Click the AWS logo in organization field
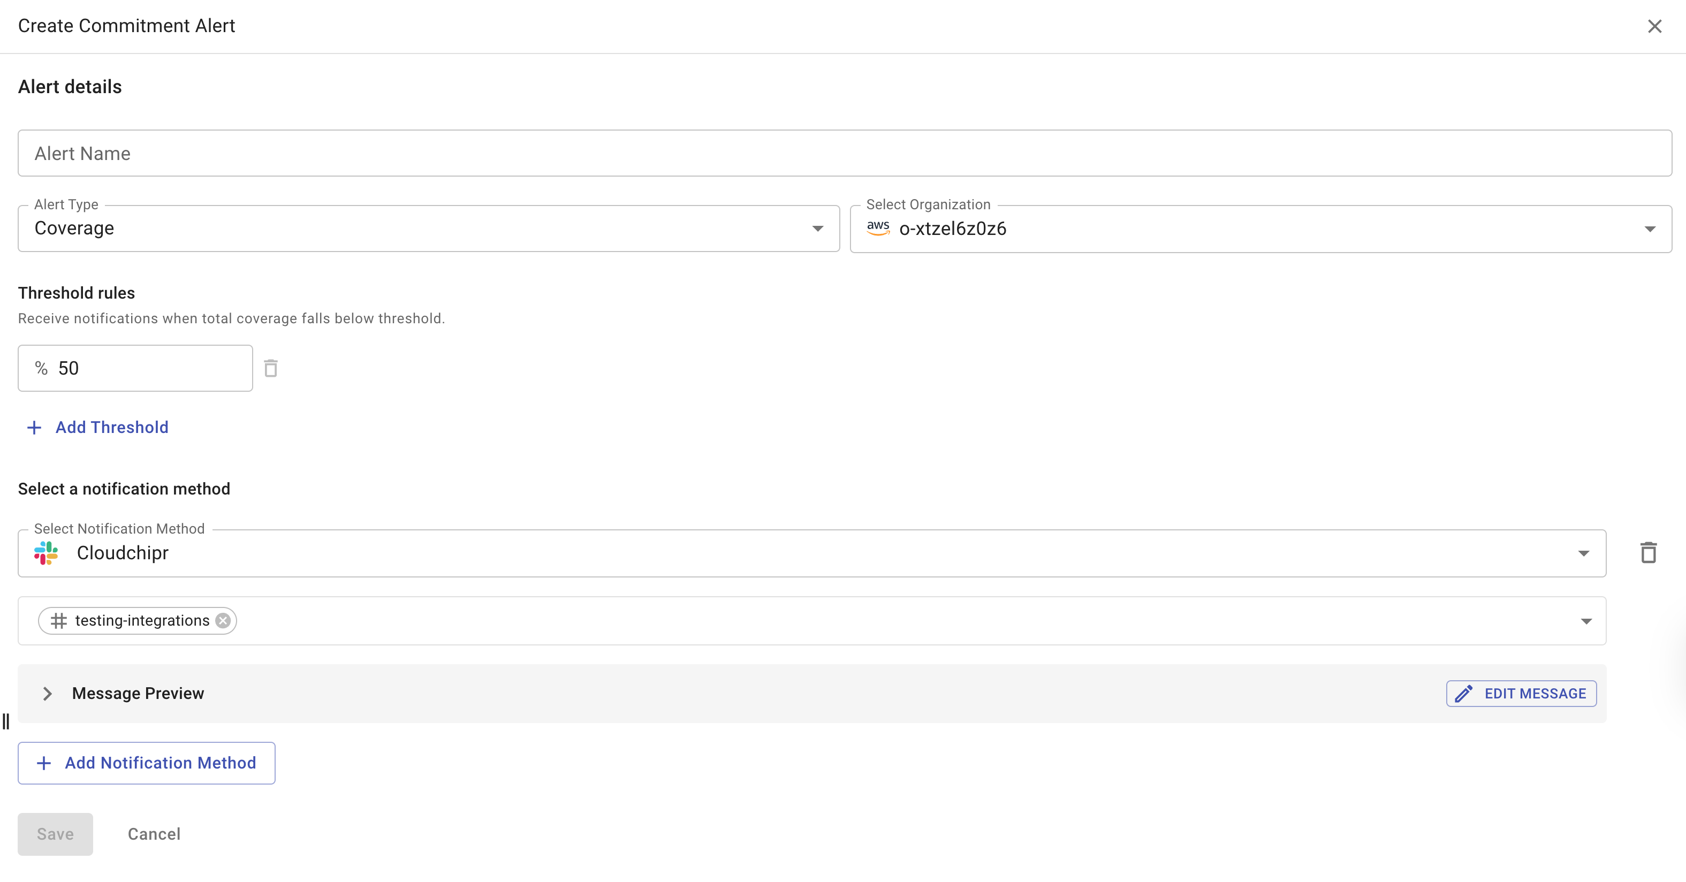1686x882 pixels. pos(878,227)
